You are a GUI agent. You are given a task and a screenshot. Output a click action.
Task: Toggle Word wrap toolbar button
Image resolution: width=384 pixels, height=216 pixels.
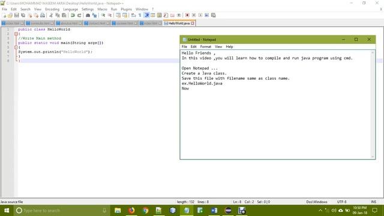pyautogui.click(x=133, y=15)
